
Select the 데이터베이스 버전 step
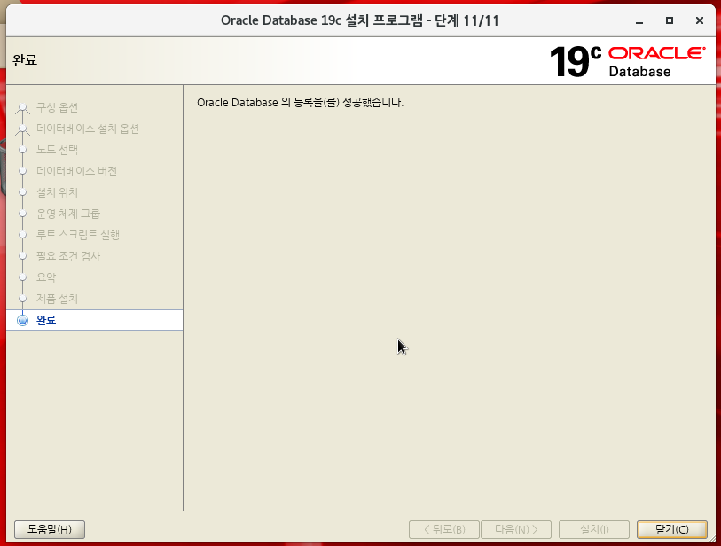point(77,171)
